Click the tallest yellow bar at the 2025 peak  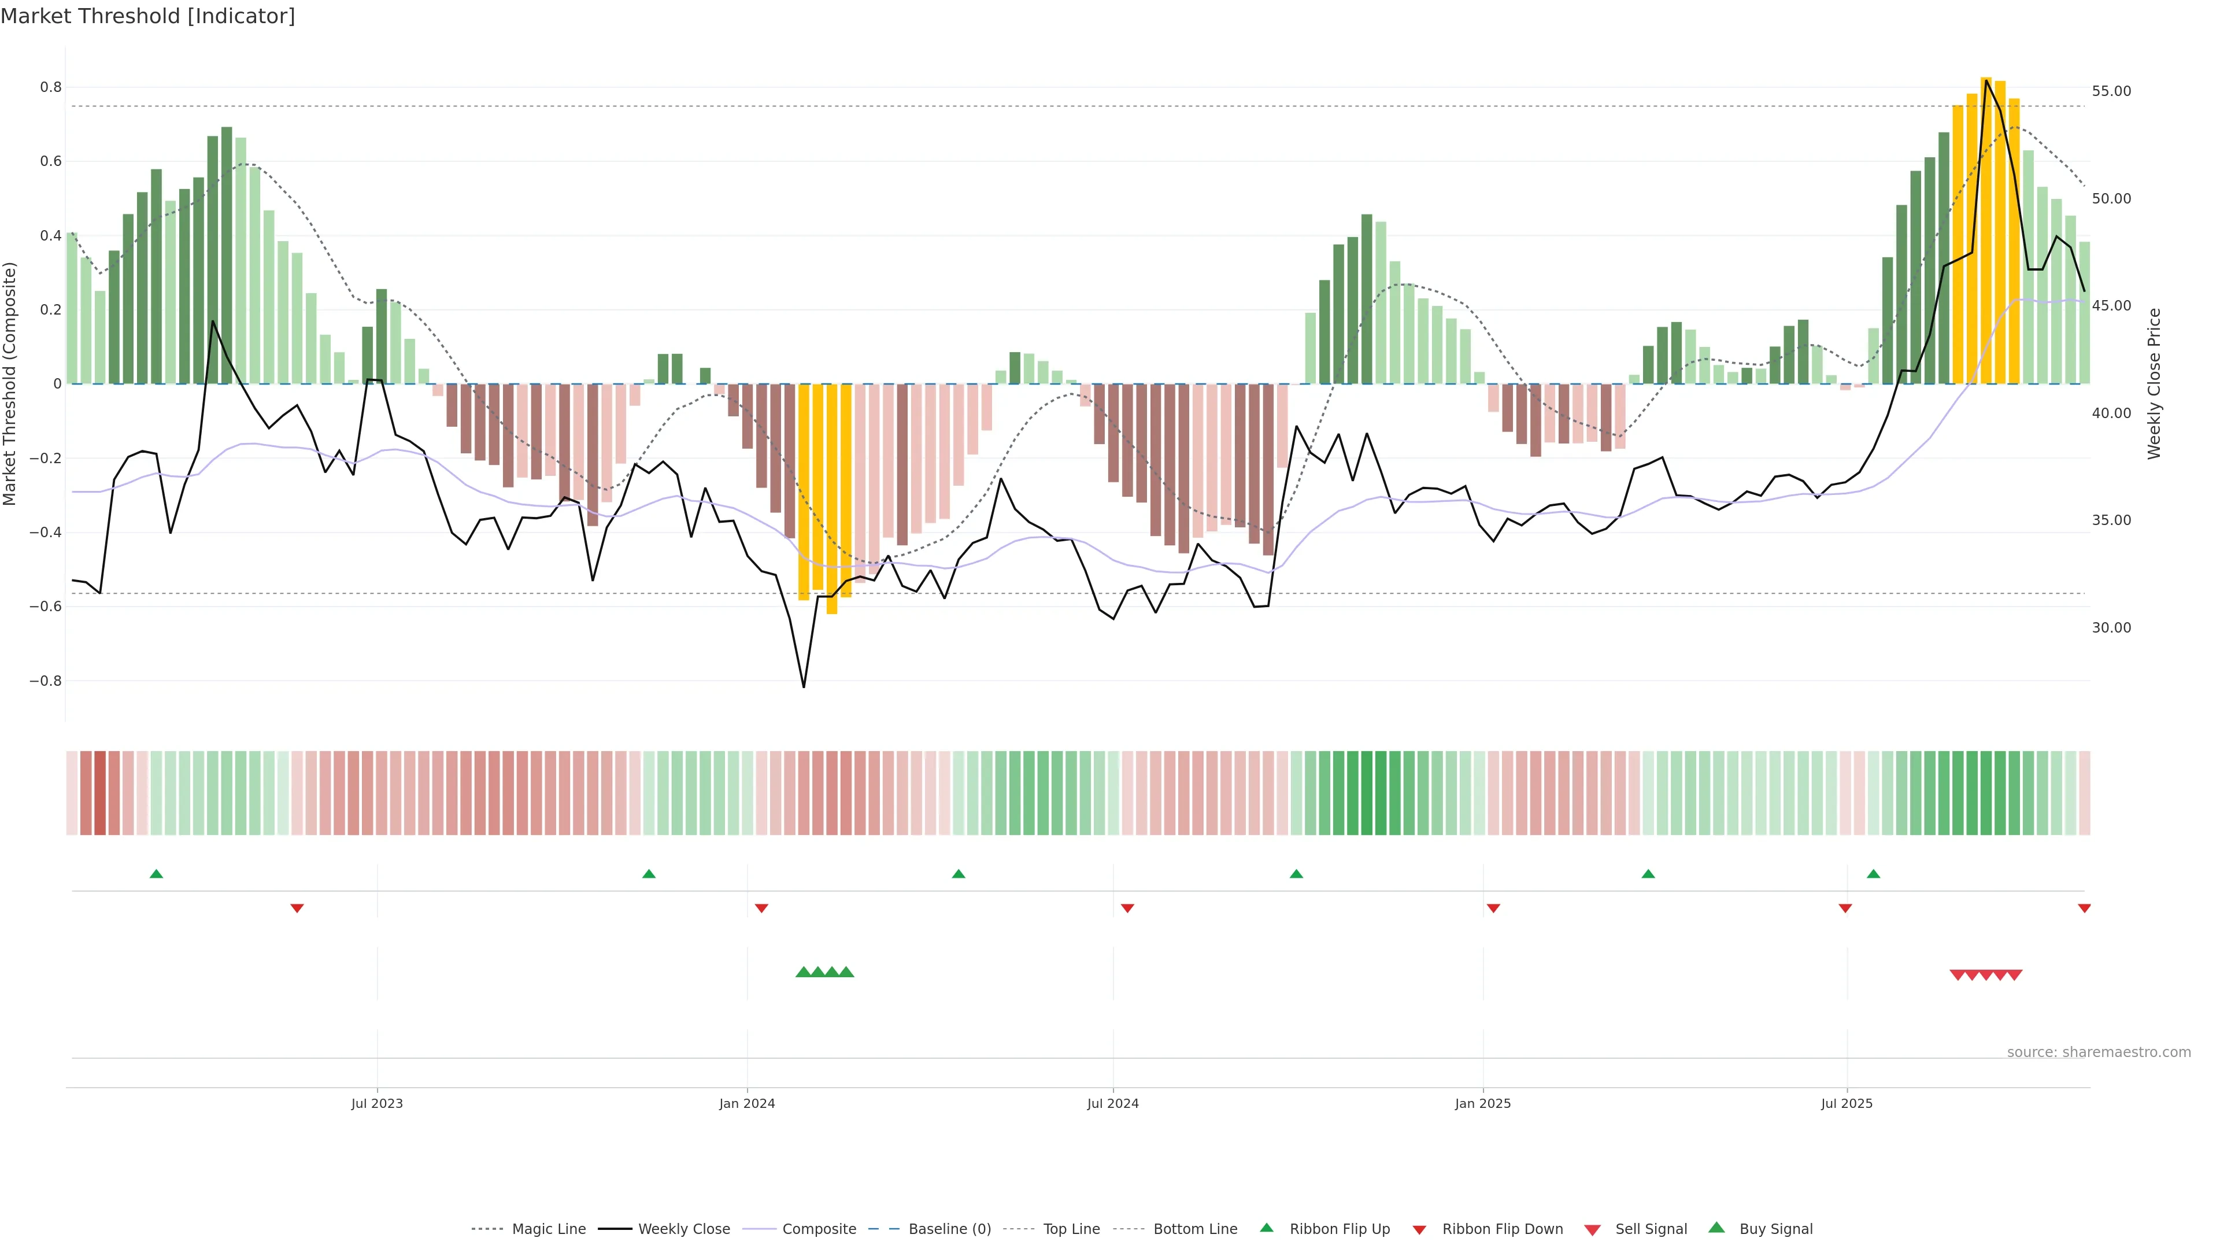click(x=1986, y=230)
